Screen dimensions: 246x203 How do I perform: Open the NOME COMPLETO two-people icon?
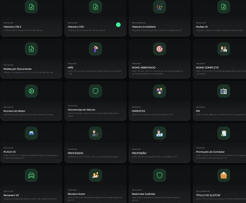224,49
